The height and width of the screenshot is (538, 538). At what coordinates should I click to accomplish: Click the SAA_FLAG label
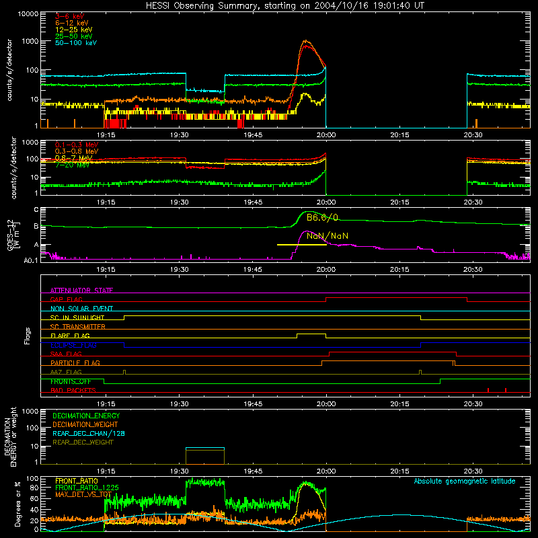point(66,354)
